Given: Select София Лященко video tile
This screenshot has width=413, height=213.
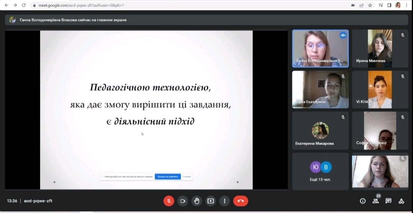Looking at the screenshot, I should click(380, 131).
